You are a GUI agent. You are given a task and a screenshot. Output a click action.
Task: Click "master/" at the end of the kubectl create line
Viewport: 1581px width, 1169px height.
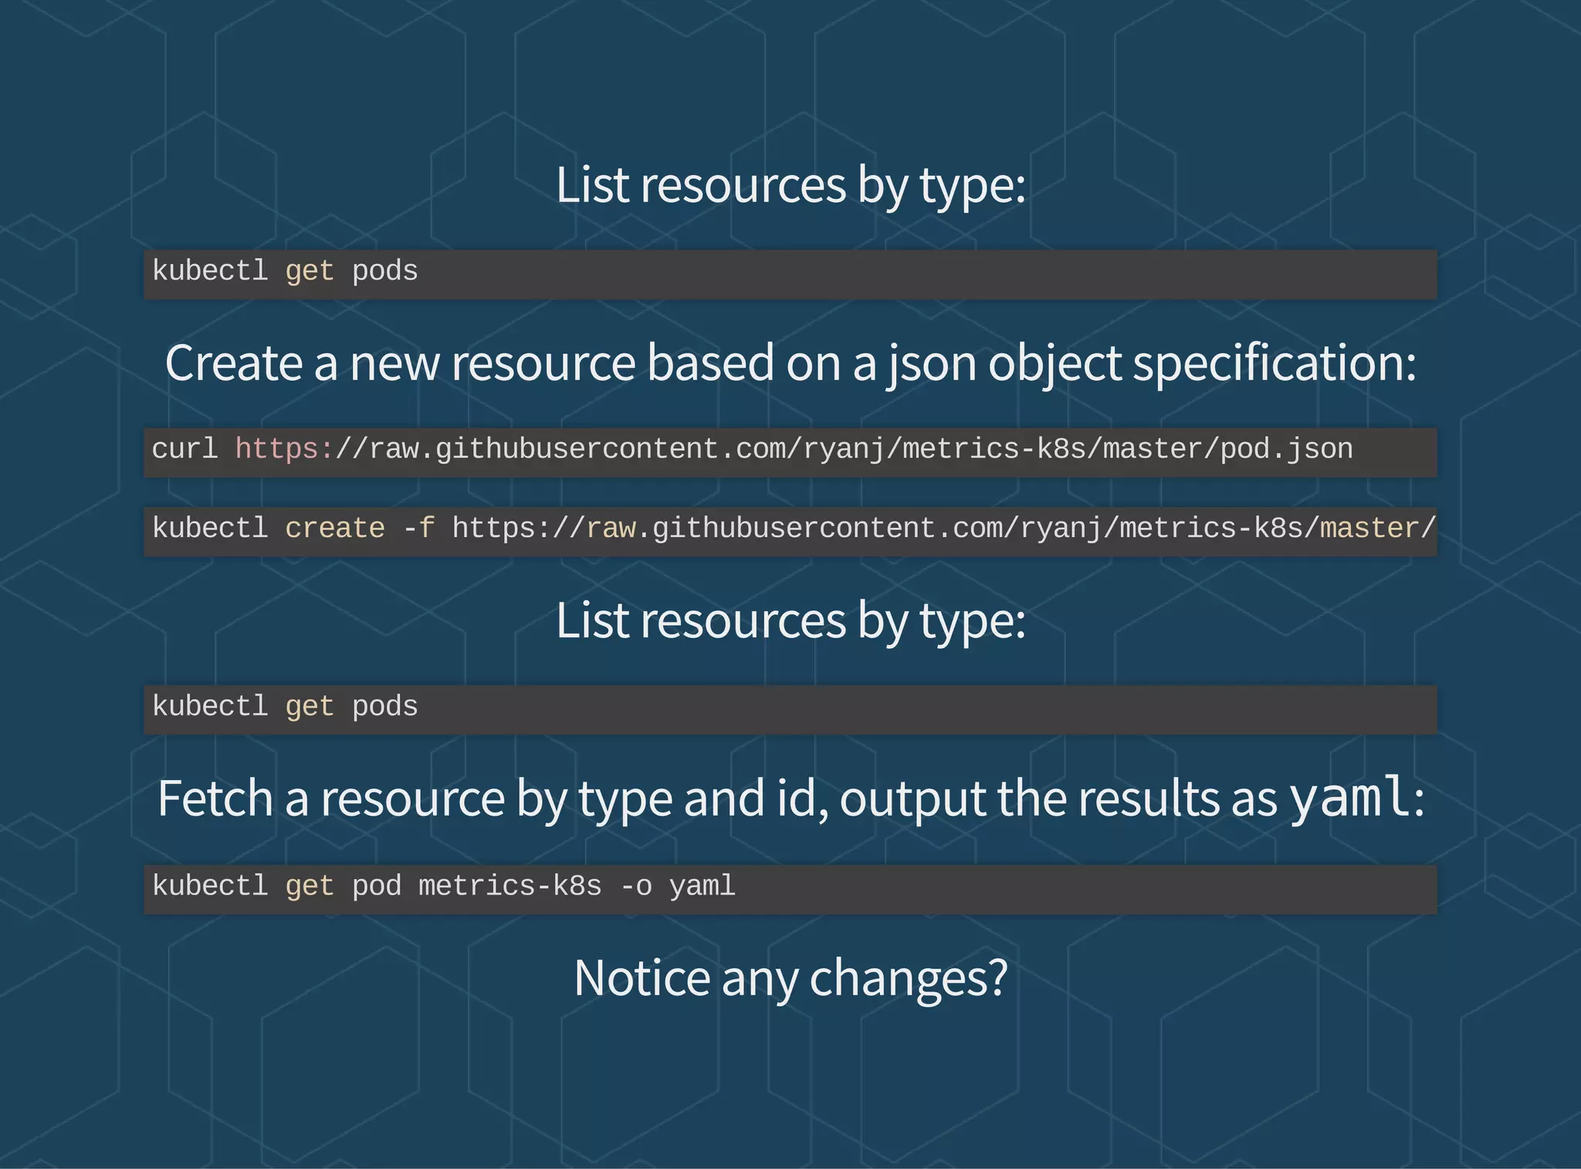point(1378,529)
